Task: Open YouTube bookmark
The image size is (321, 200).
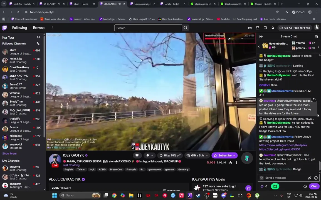Action: (x=223, y=19)
